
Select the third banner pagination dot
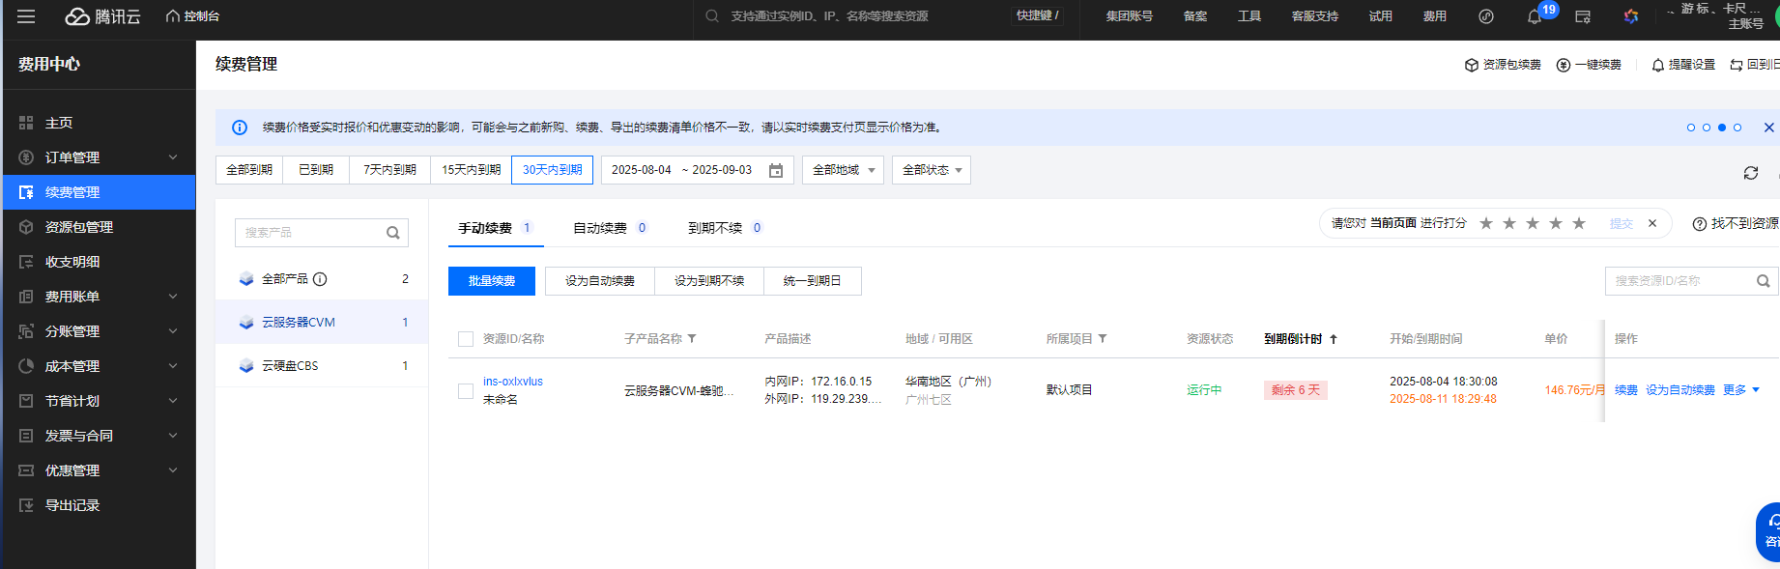coord(1722,128)
